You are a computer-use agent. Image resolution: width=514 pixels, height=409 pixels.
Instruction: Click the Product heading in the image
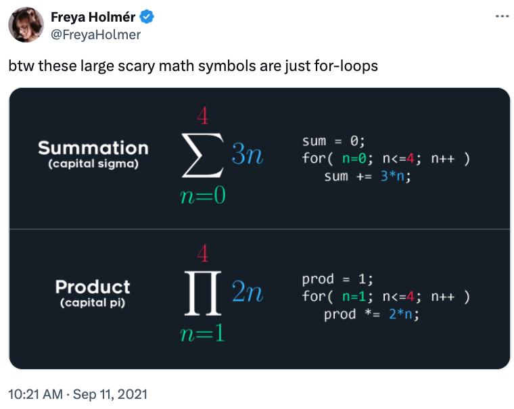tap(93, 287)
